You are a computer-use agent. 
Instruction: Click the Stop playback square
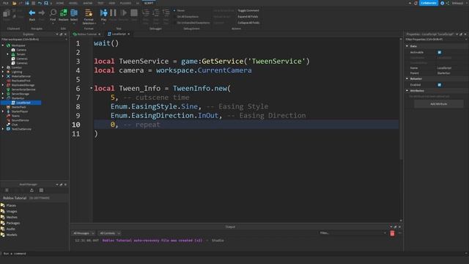(x=134, y=13)
